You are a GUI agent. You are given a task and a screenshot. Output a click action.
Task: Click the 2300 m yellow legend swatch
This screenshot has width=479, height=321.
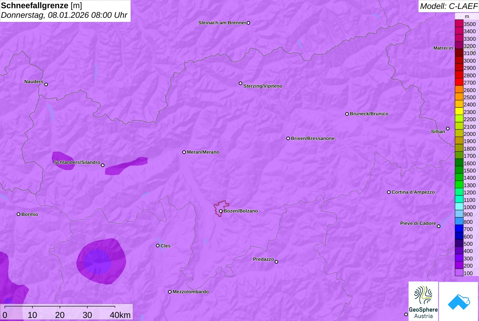coord(459,112)
